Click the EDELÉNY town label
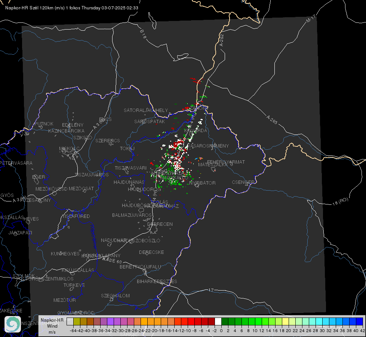The height and width of the screenshot is (337, 366). [x=73, y=125]
